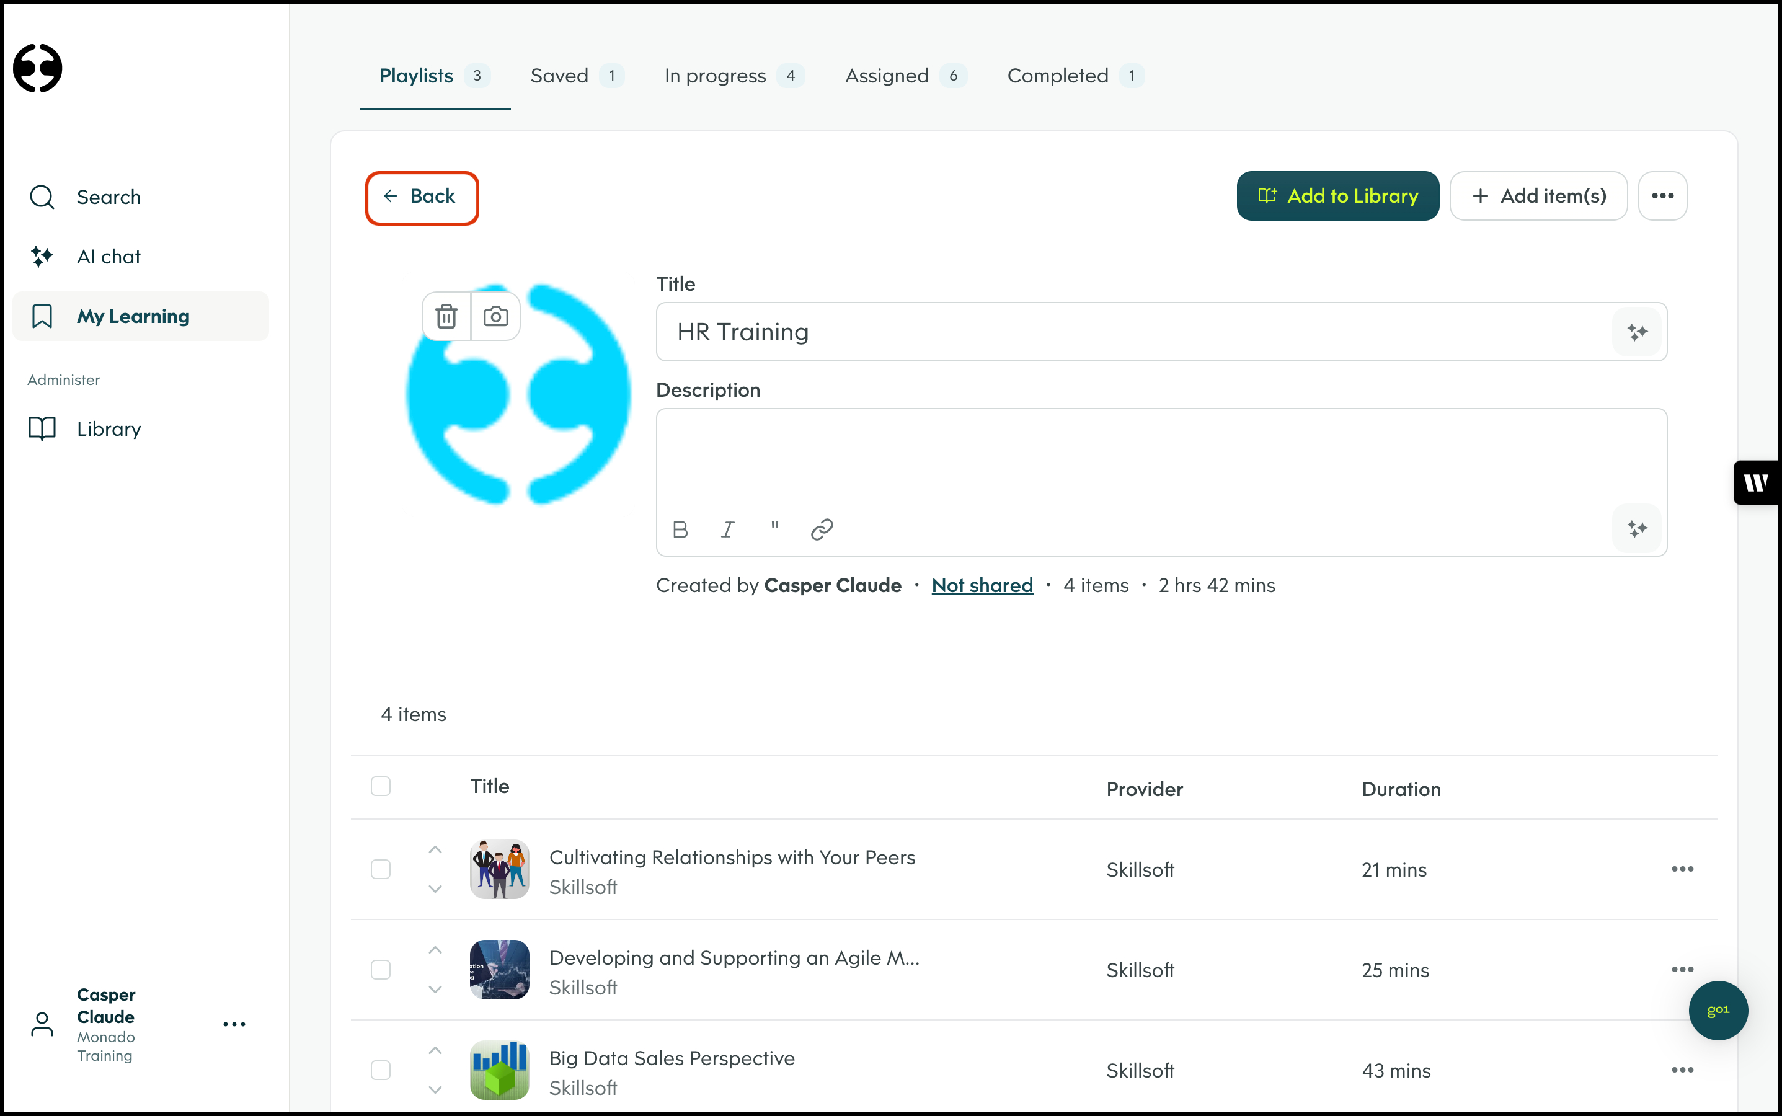
Task: Click the Go1 logo in the sidebar
Action: 38,68
